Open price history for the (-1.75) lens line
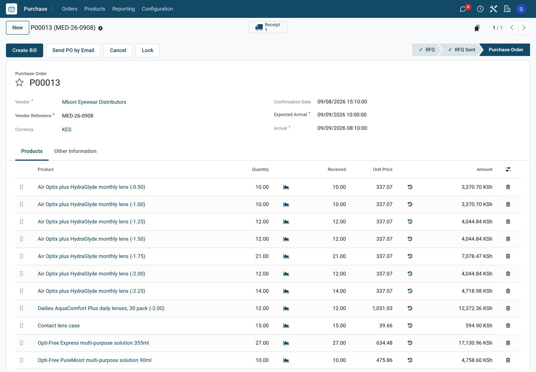The width and height of the screenshot is (536, 372). (410, 256)
